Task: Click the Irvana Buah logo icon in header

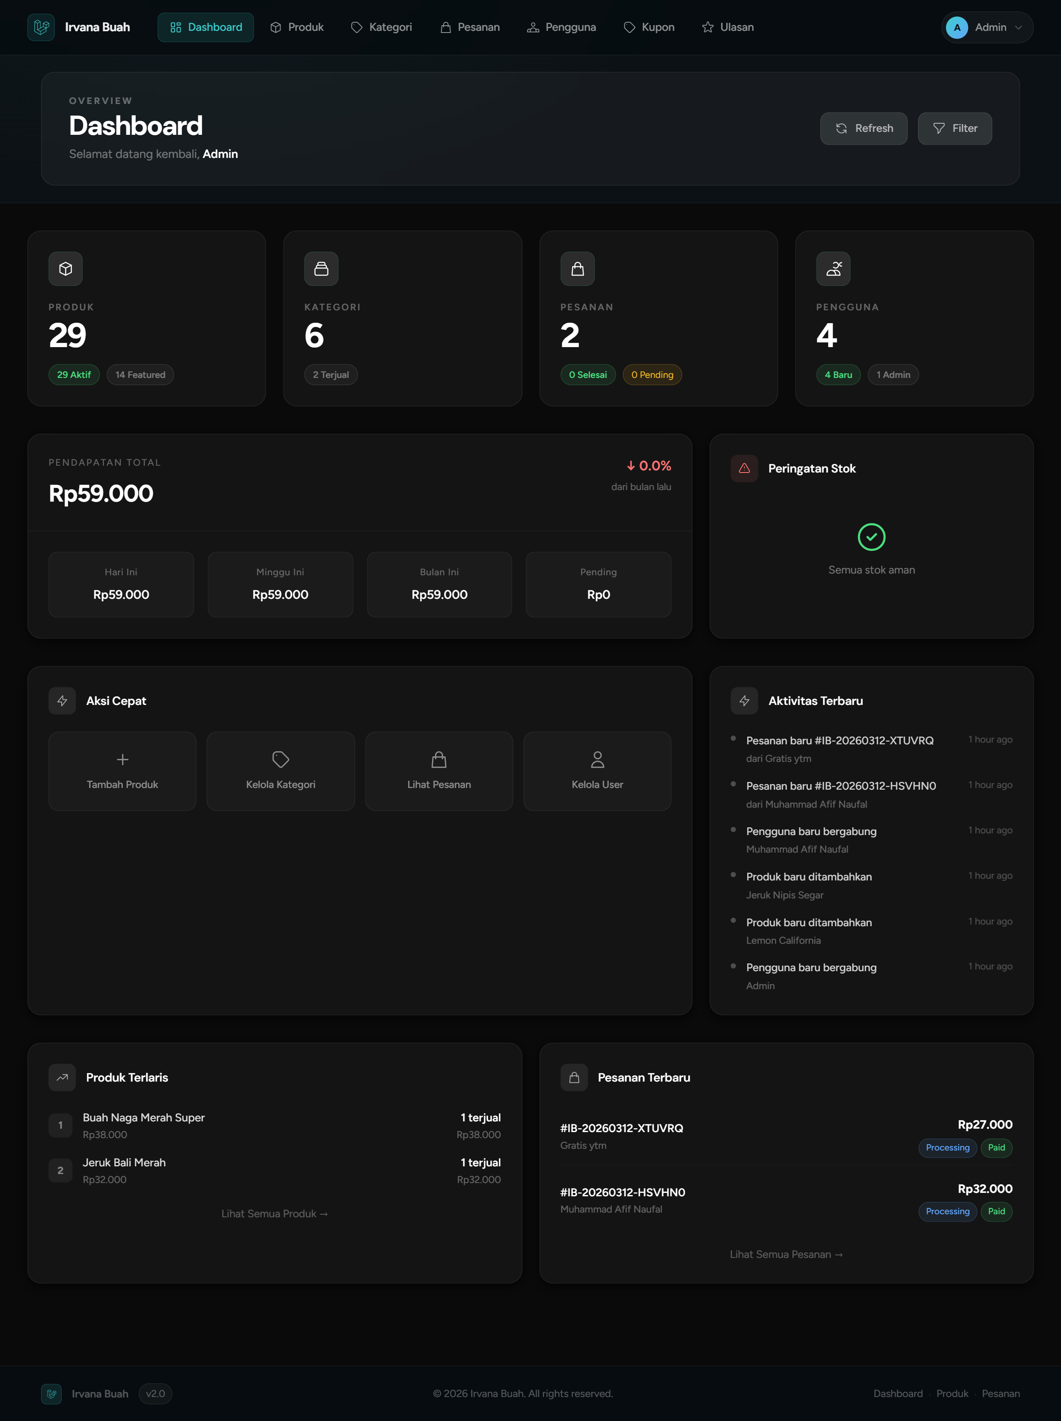Action: pyautogui.click(x=41, y=27)
